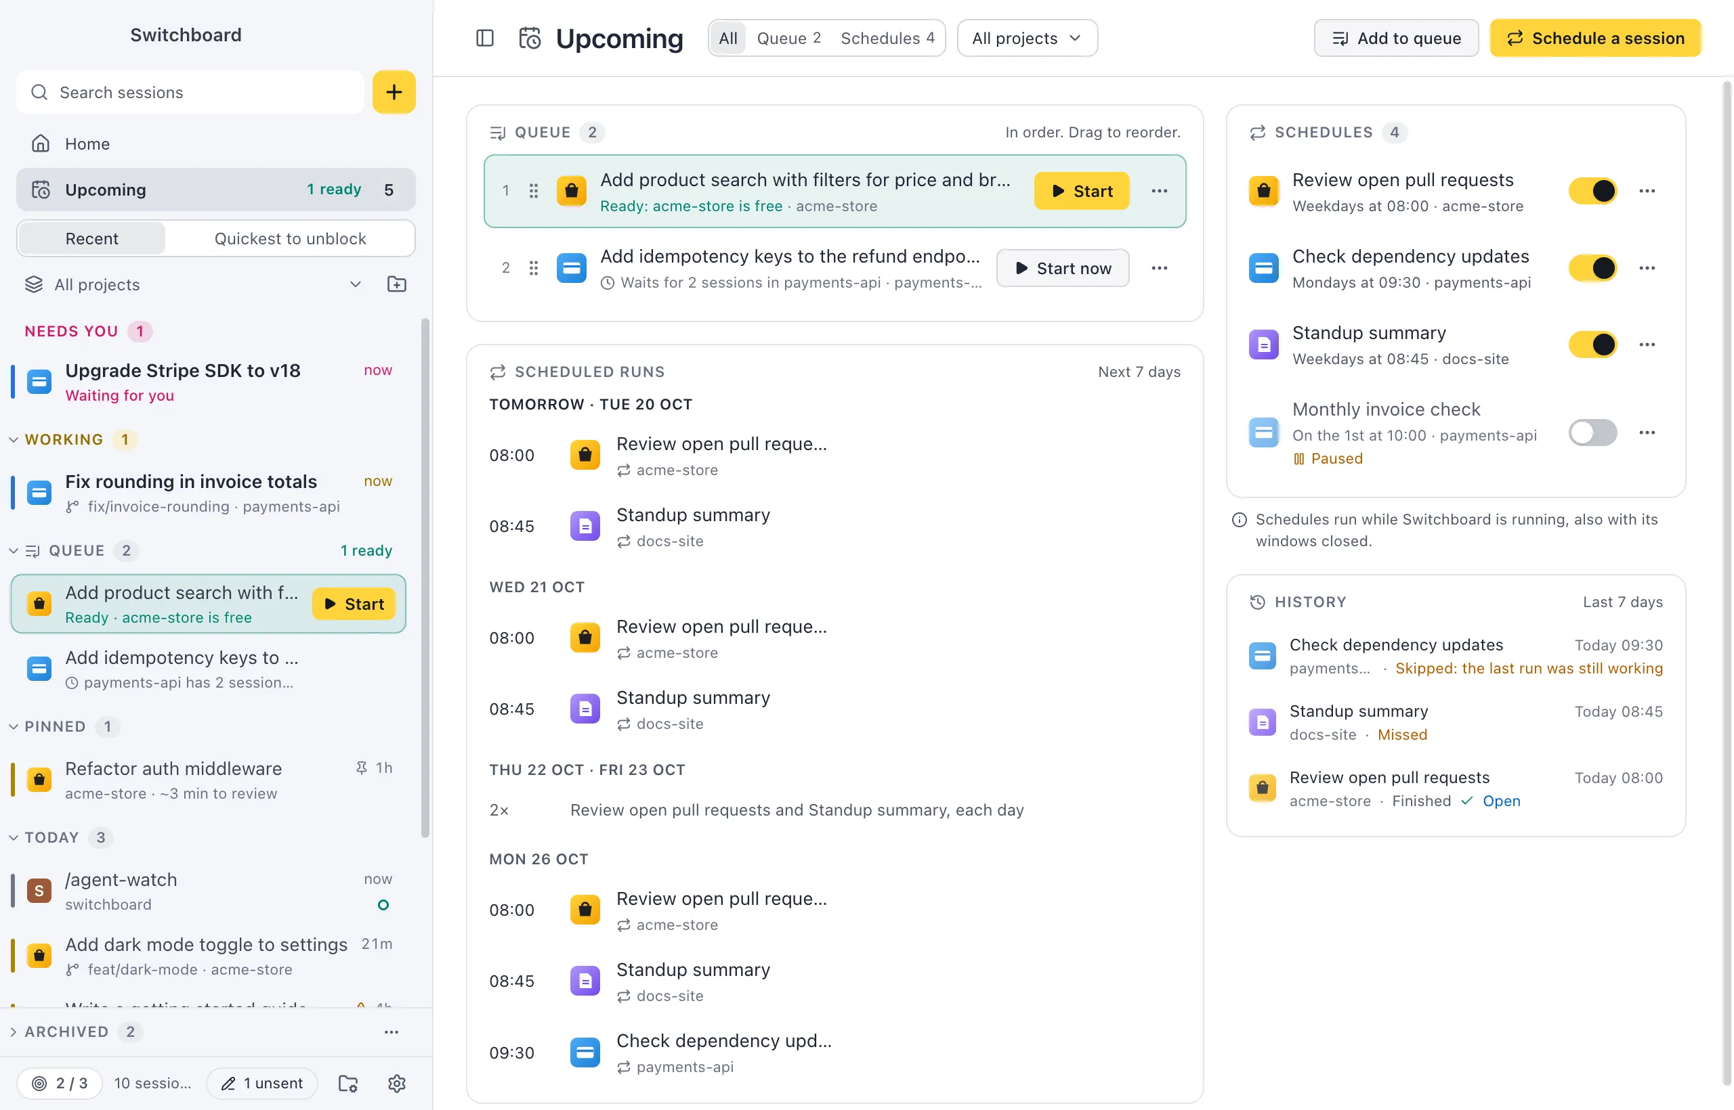Disable Check dependency updates schedule toggle
Image resolution: width=1734 pixels, height=1110 pixels.
pos(1592,268)
